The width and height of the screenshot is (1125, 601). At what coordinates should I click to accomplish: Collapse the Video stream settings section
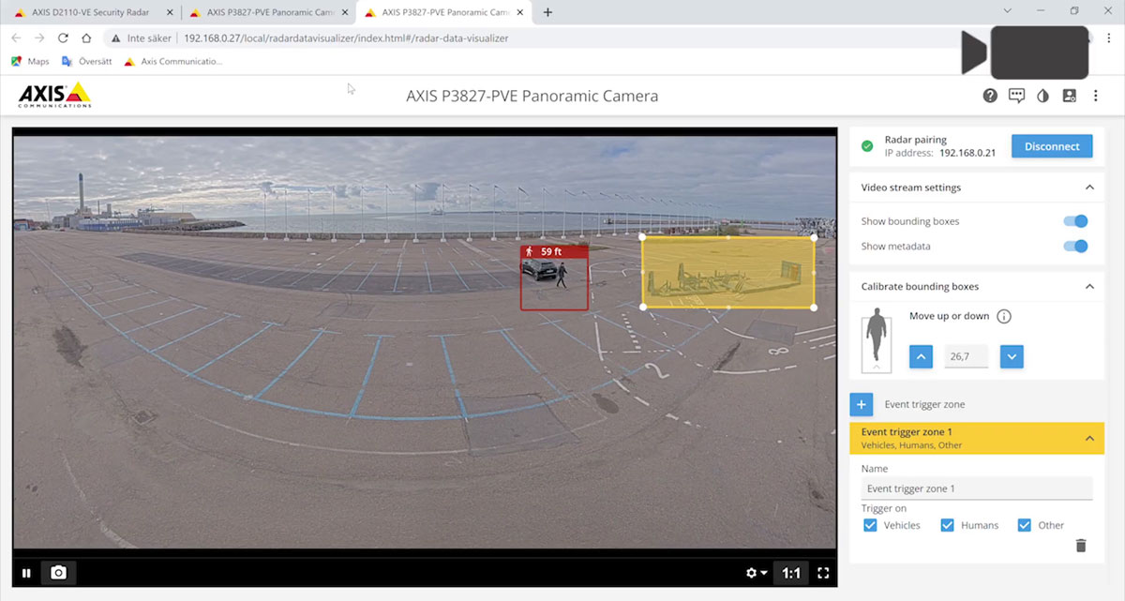tap(1089, 188)
